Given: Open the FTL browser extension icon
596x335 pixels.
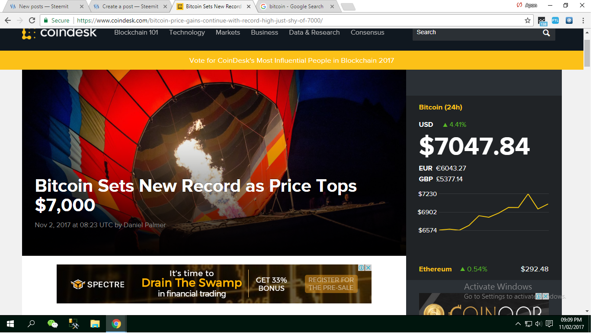Looking at the screenshot, I should 555,20.
